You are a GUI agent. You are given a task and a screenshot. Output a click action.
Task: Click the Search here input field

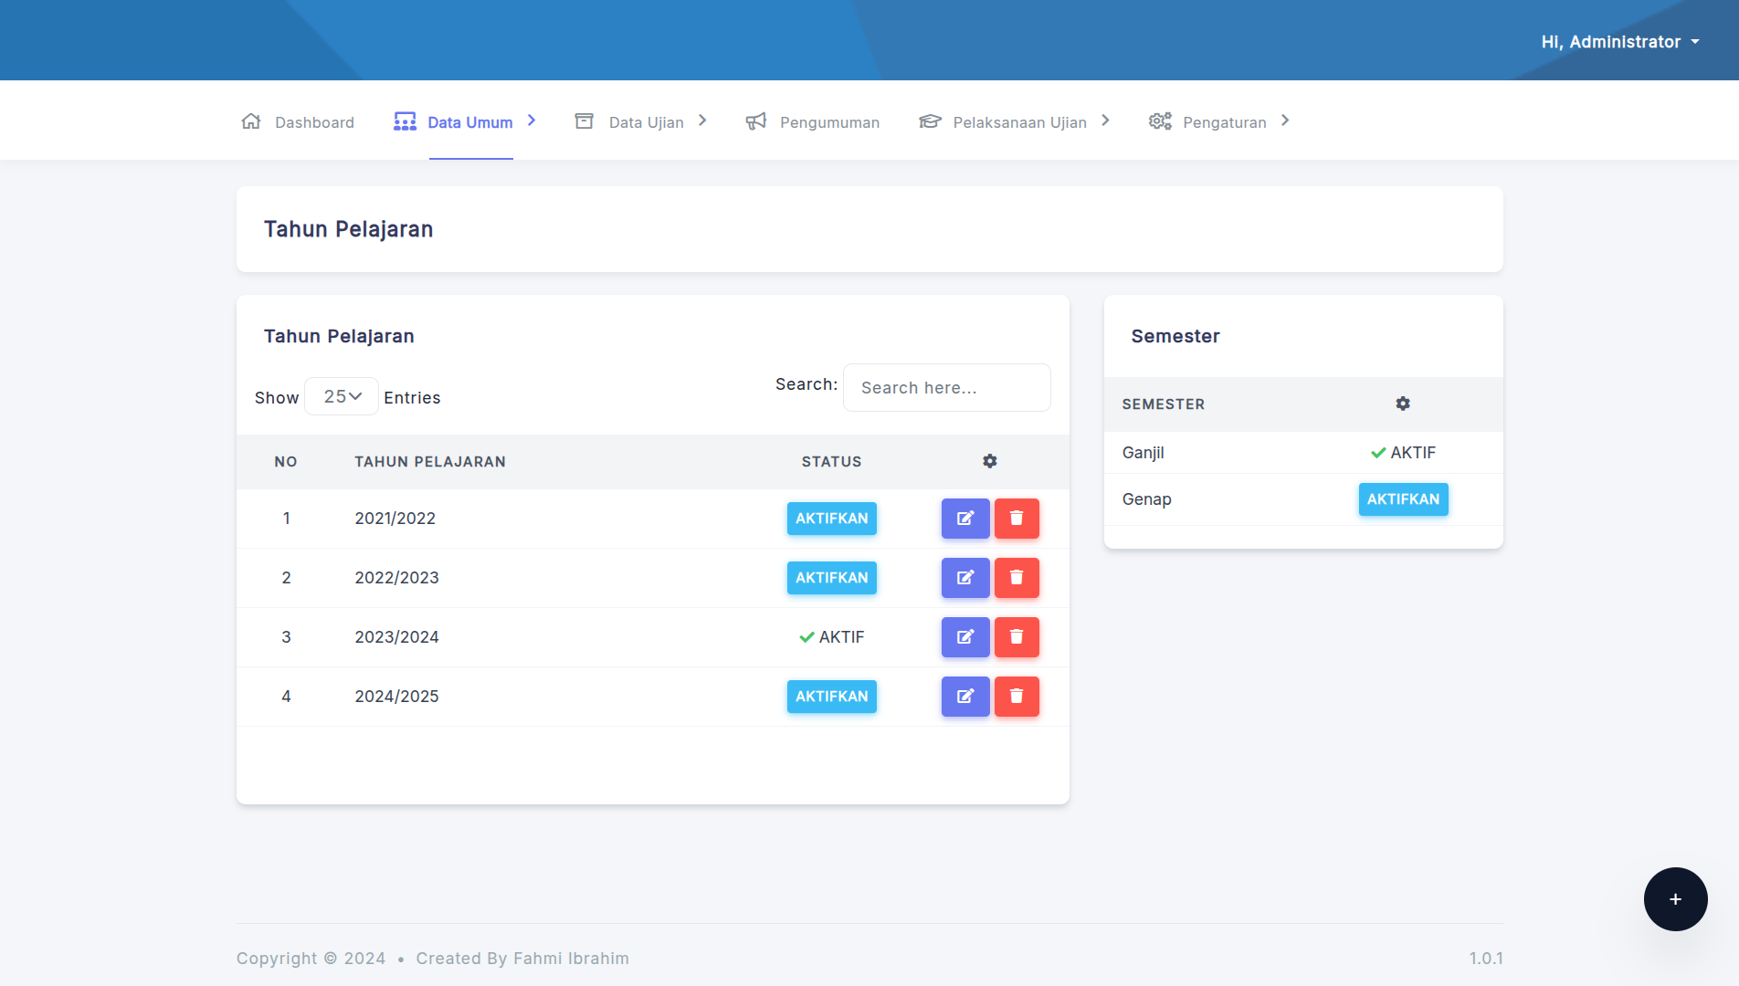pos(946,388)
